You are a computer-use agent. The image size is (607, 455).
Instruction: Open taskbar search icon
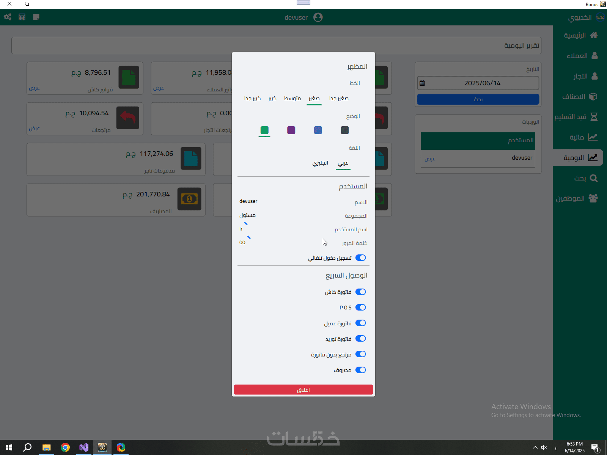[27, 447]
